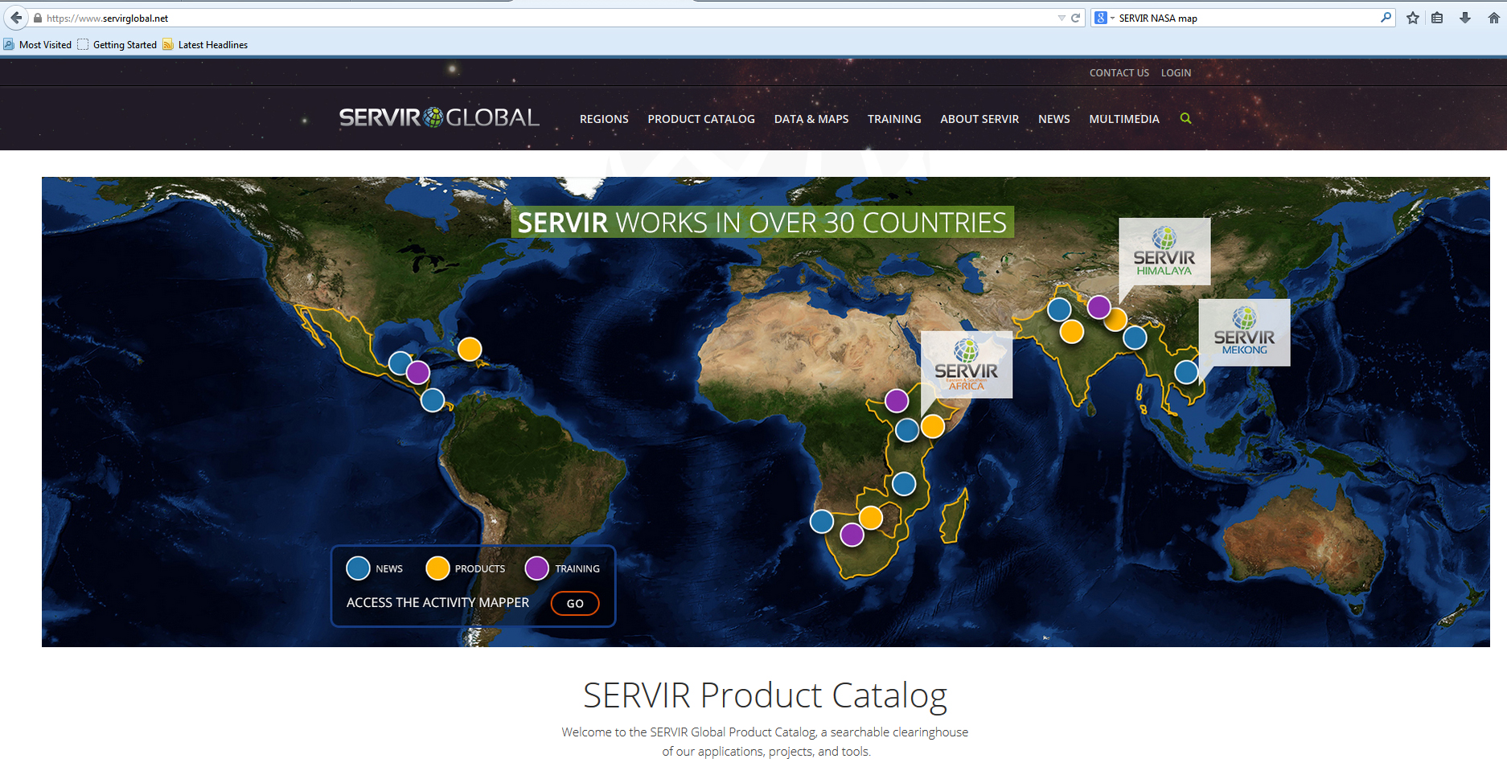Click the SERVIR GLOBAL logo
This screenshot has height=779, width=1507.
point(439,118)
